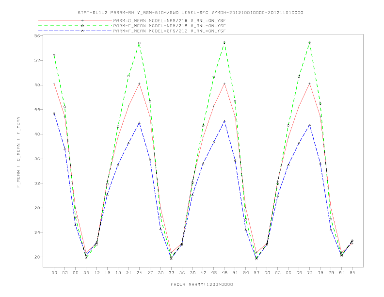This screenshot has height=297, width=384.
Task: Click x-axis hour label 33
Action: 171,273
